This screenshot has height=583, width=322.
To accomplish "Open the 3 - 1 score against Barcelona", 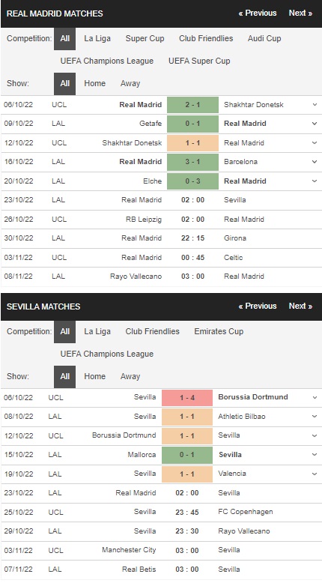I will [192, 162].
